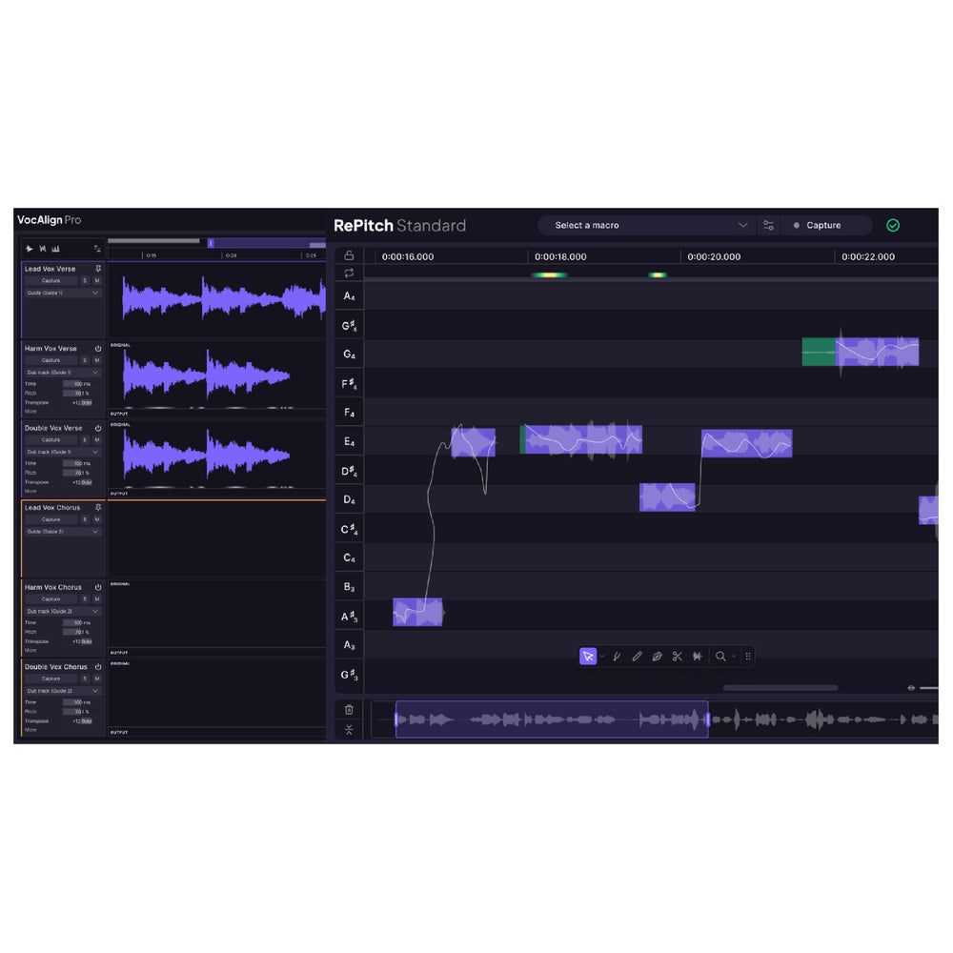
Task: Click the VocAlign waveform view icon
Action: pos(30,249)
